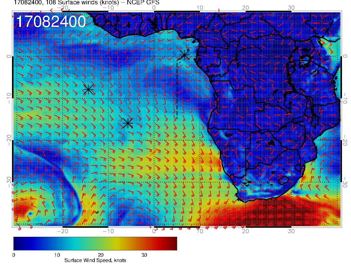351x271 pixels.
Task: Click the colorbar tick label 30
Action: [x=144, y=255]
